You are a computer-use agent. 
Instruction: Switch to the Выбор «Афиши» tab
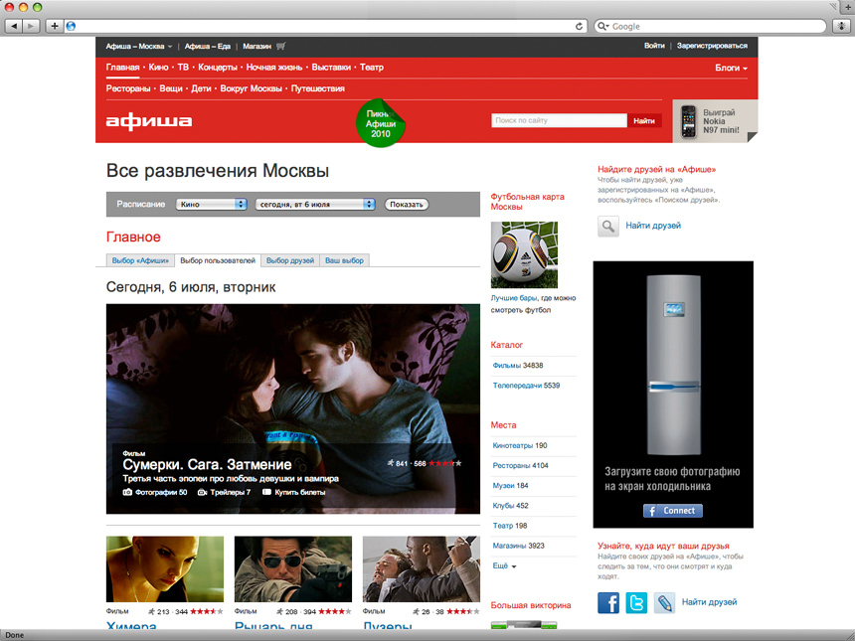tap(140, 260)
